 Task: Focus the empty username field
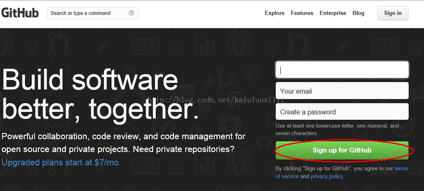click(342, 70)
